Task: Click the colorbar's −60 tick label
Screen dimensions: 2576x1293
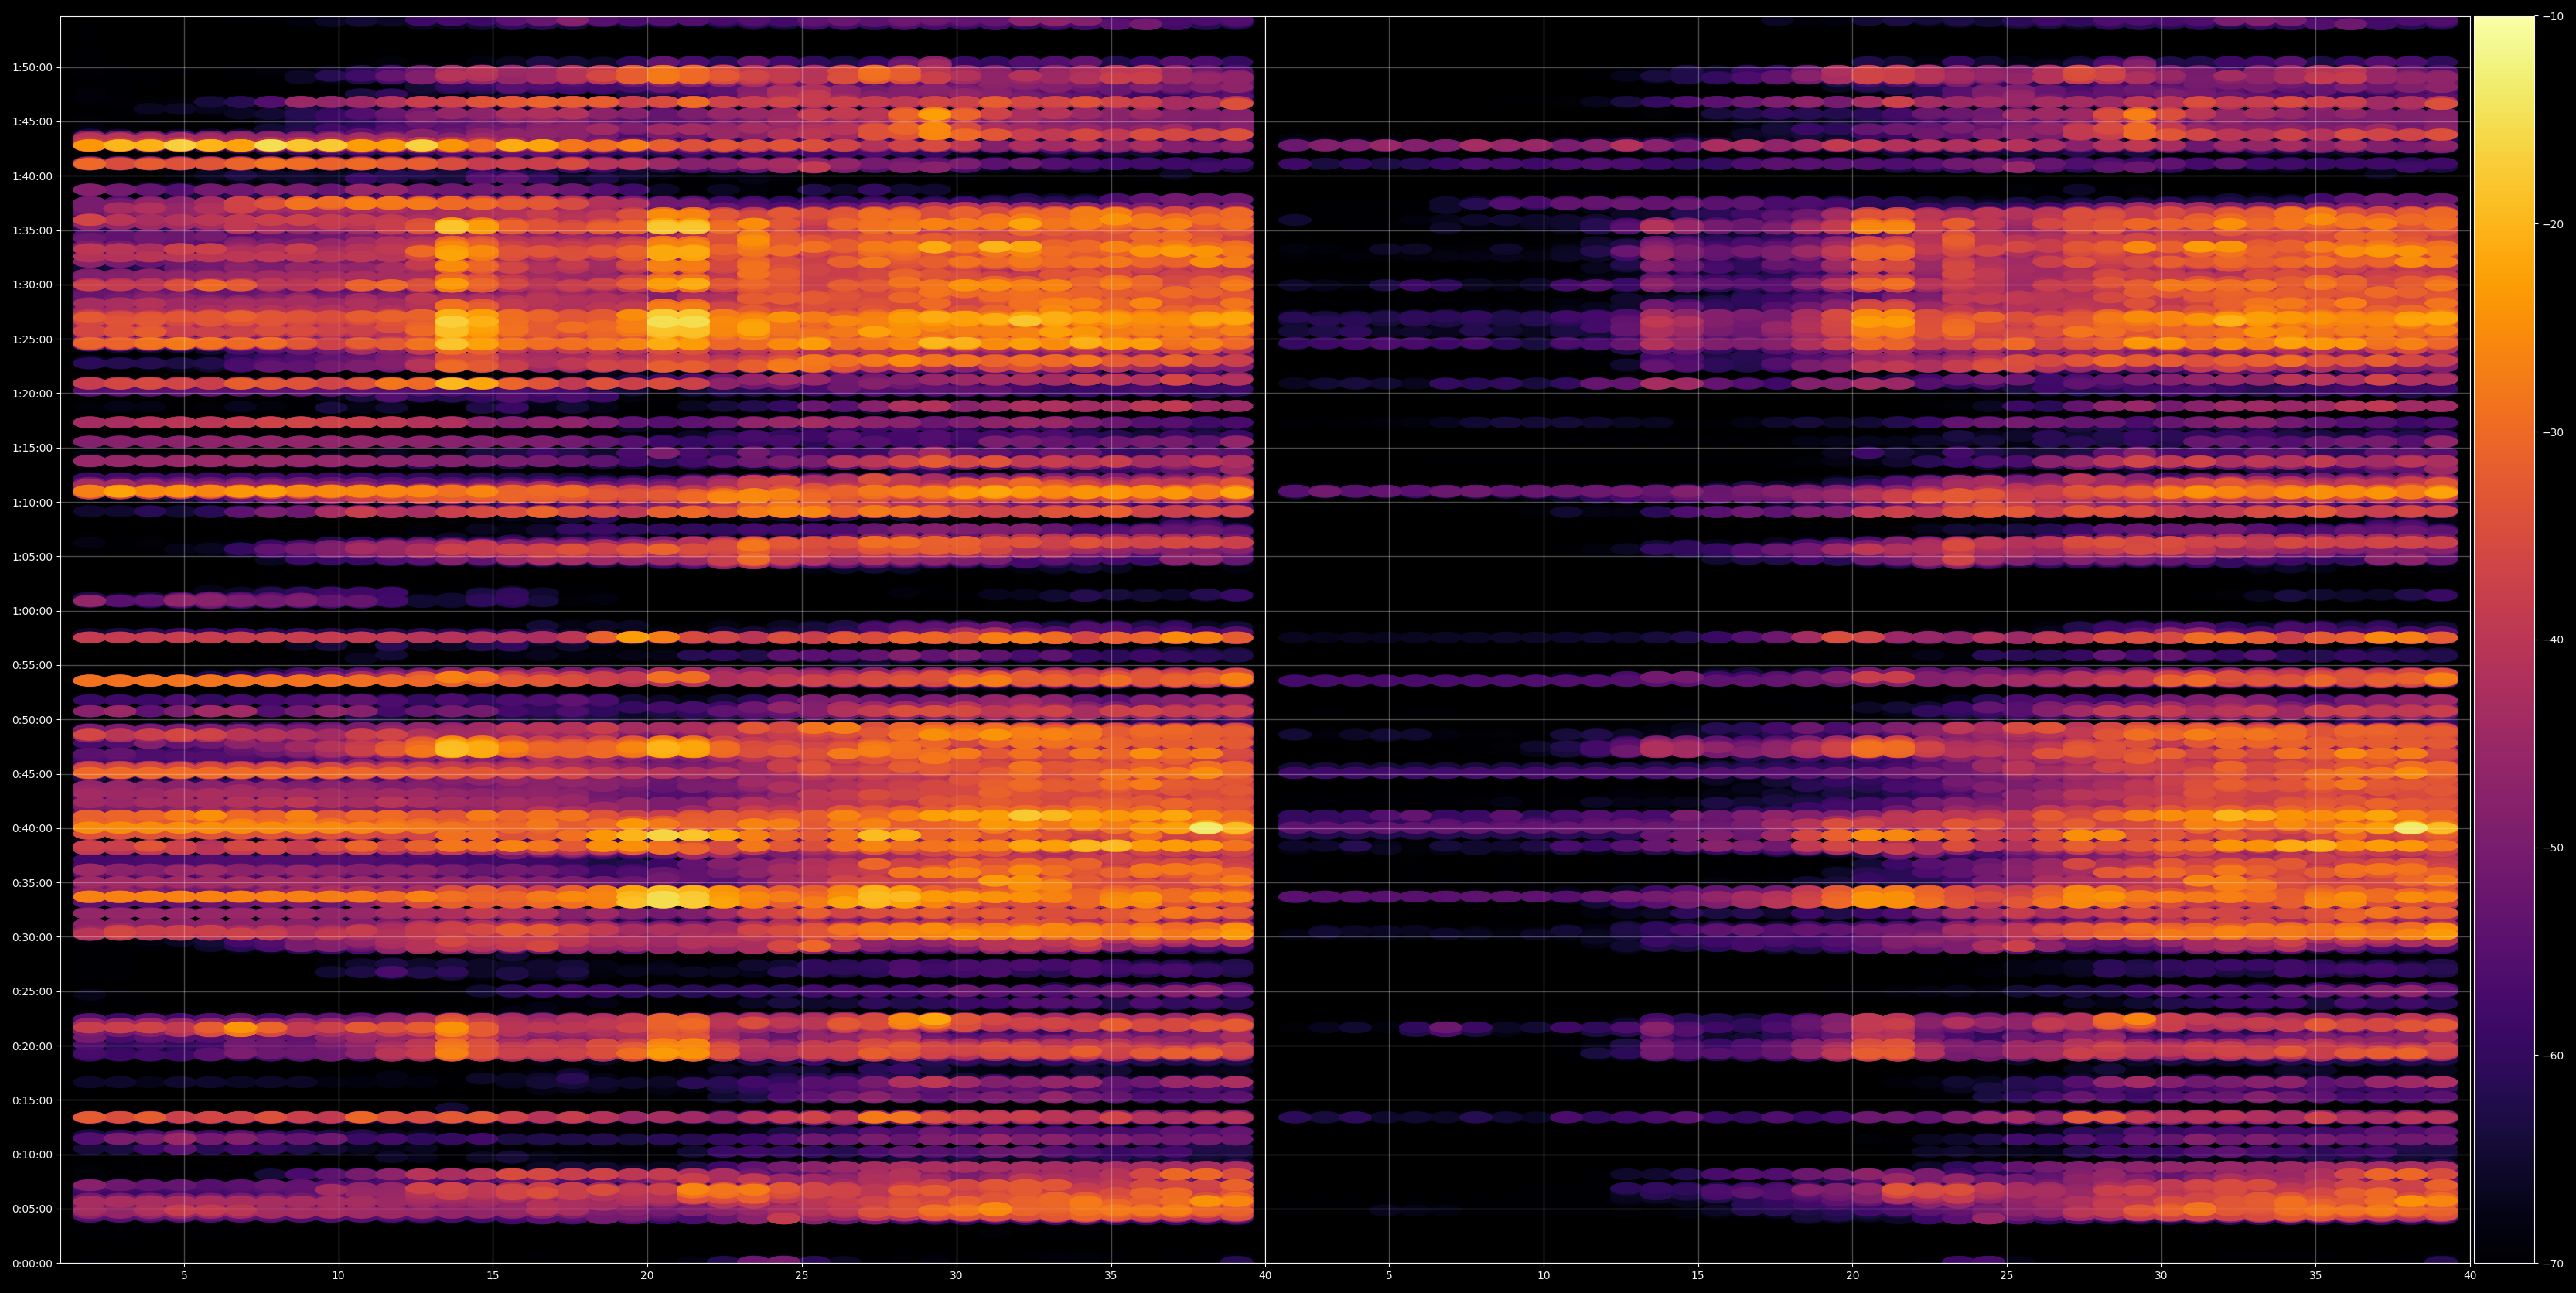Action: 2553,1056
